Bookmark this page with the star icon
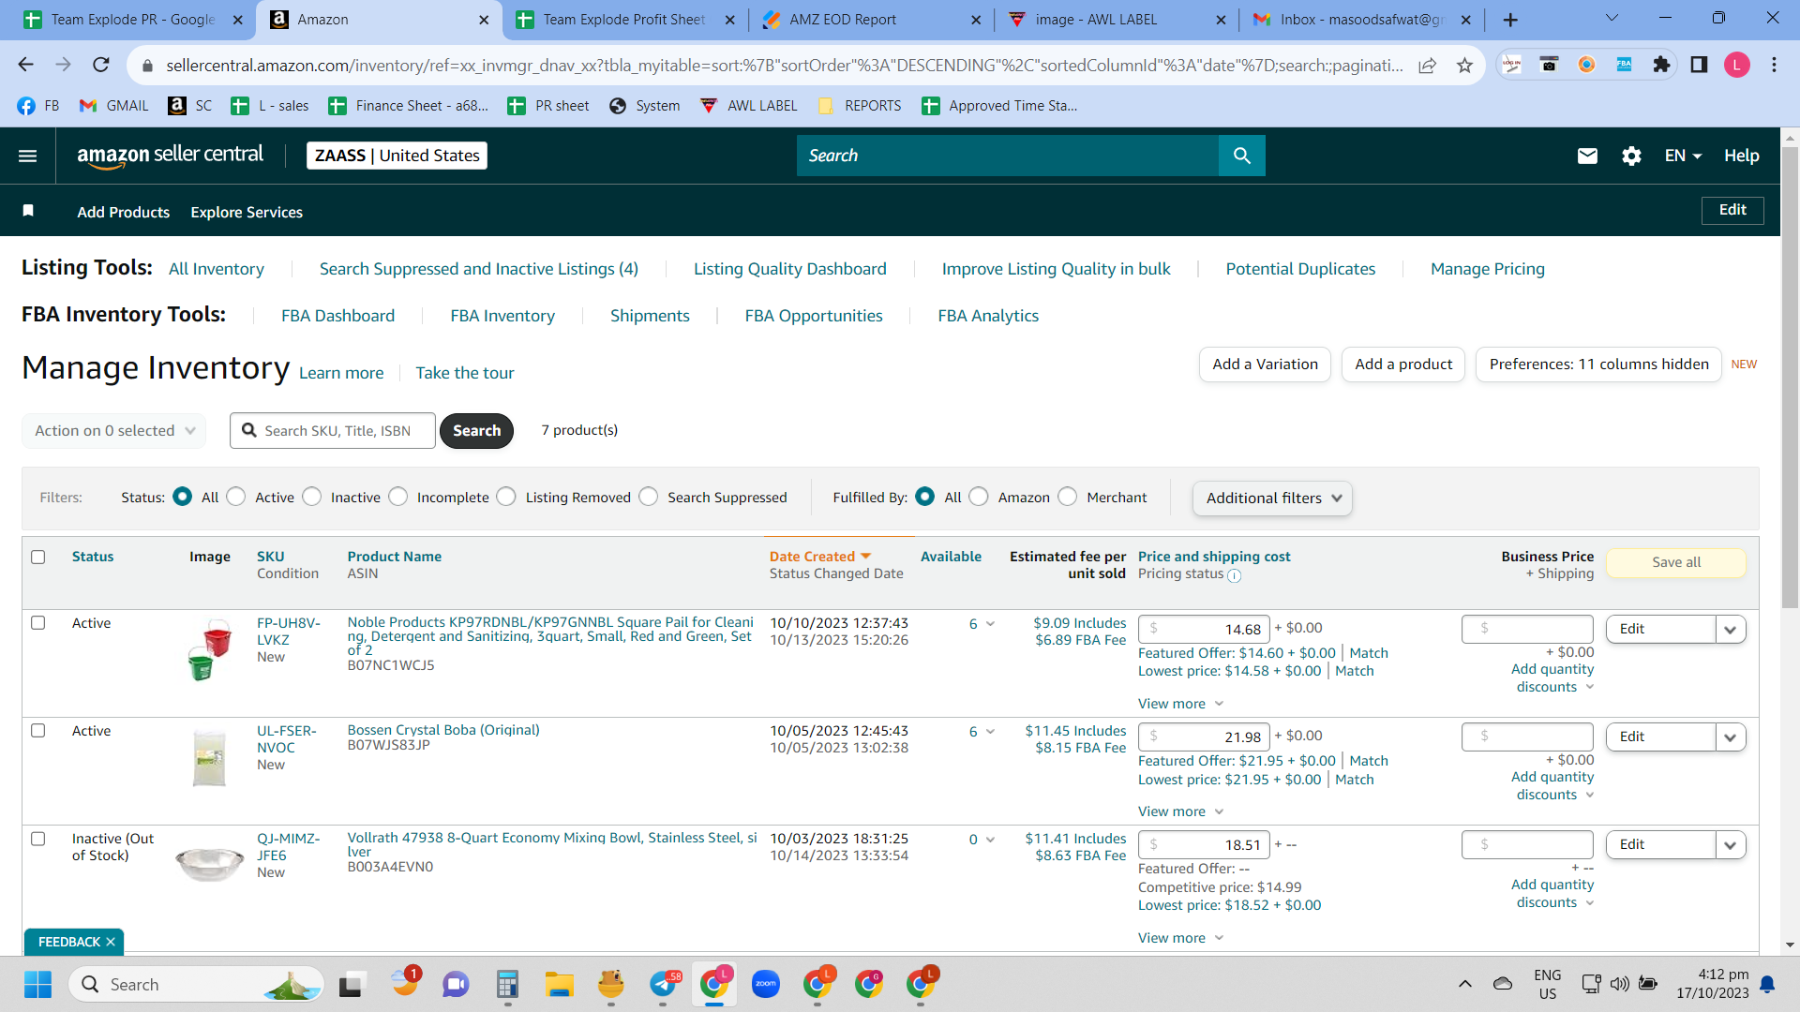This screenshot has width=1800, height=1012. point(1465,65)
